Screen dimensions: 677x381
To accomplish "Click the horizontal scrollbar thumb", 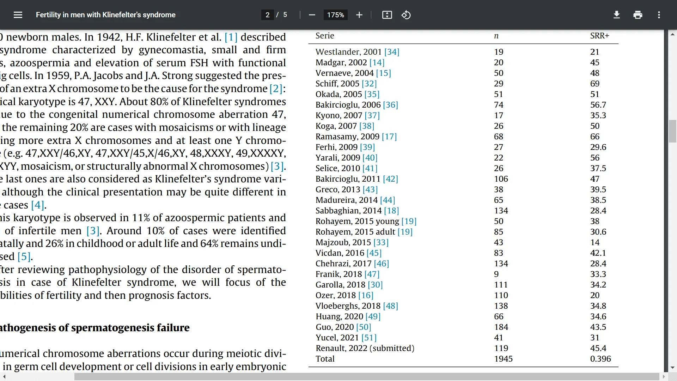I will (x=367, y=377).
